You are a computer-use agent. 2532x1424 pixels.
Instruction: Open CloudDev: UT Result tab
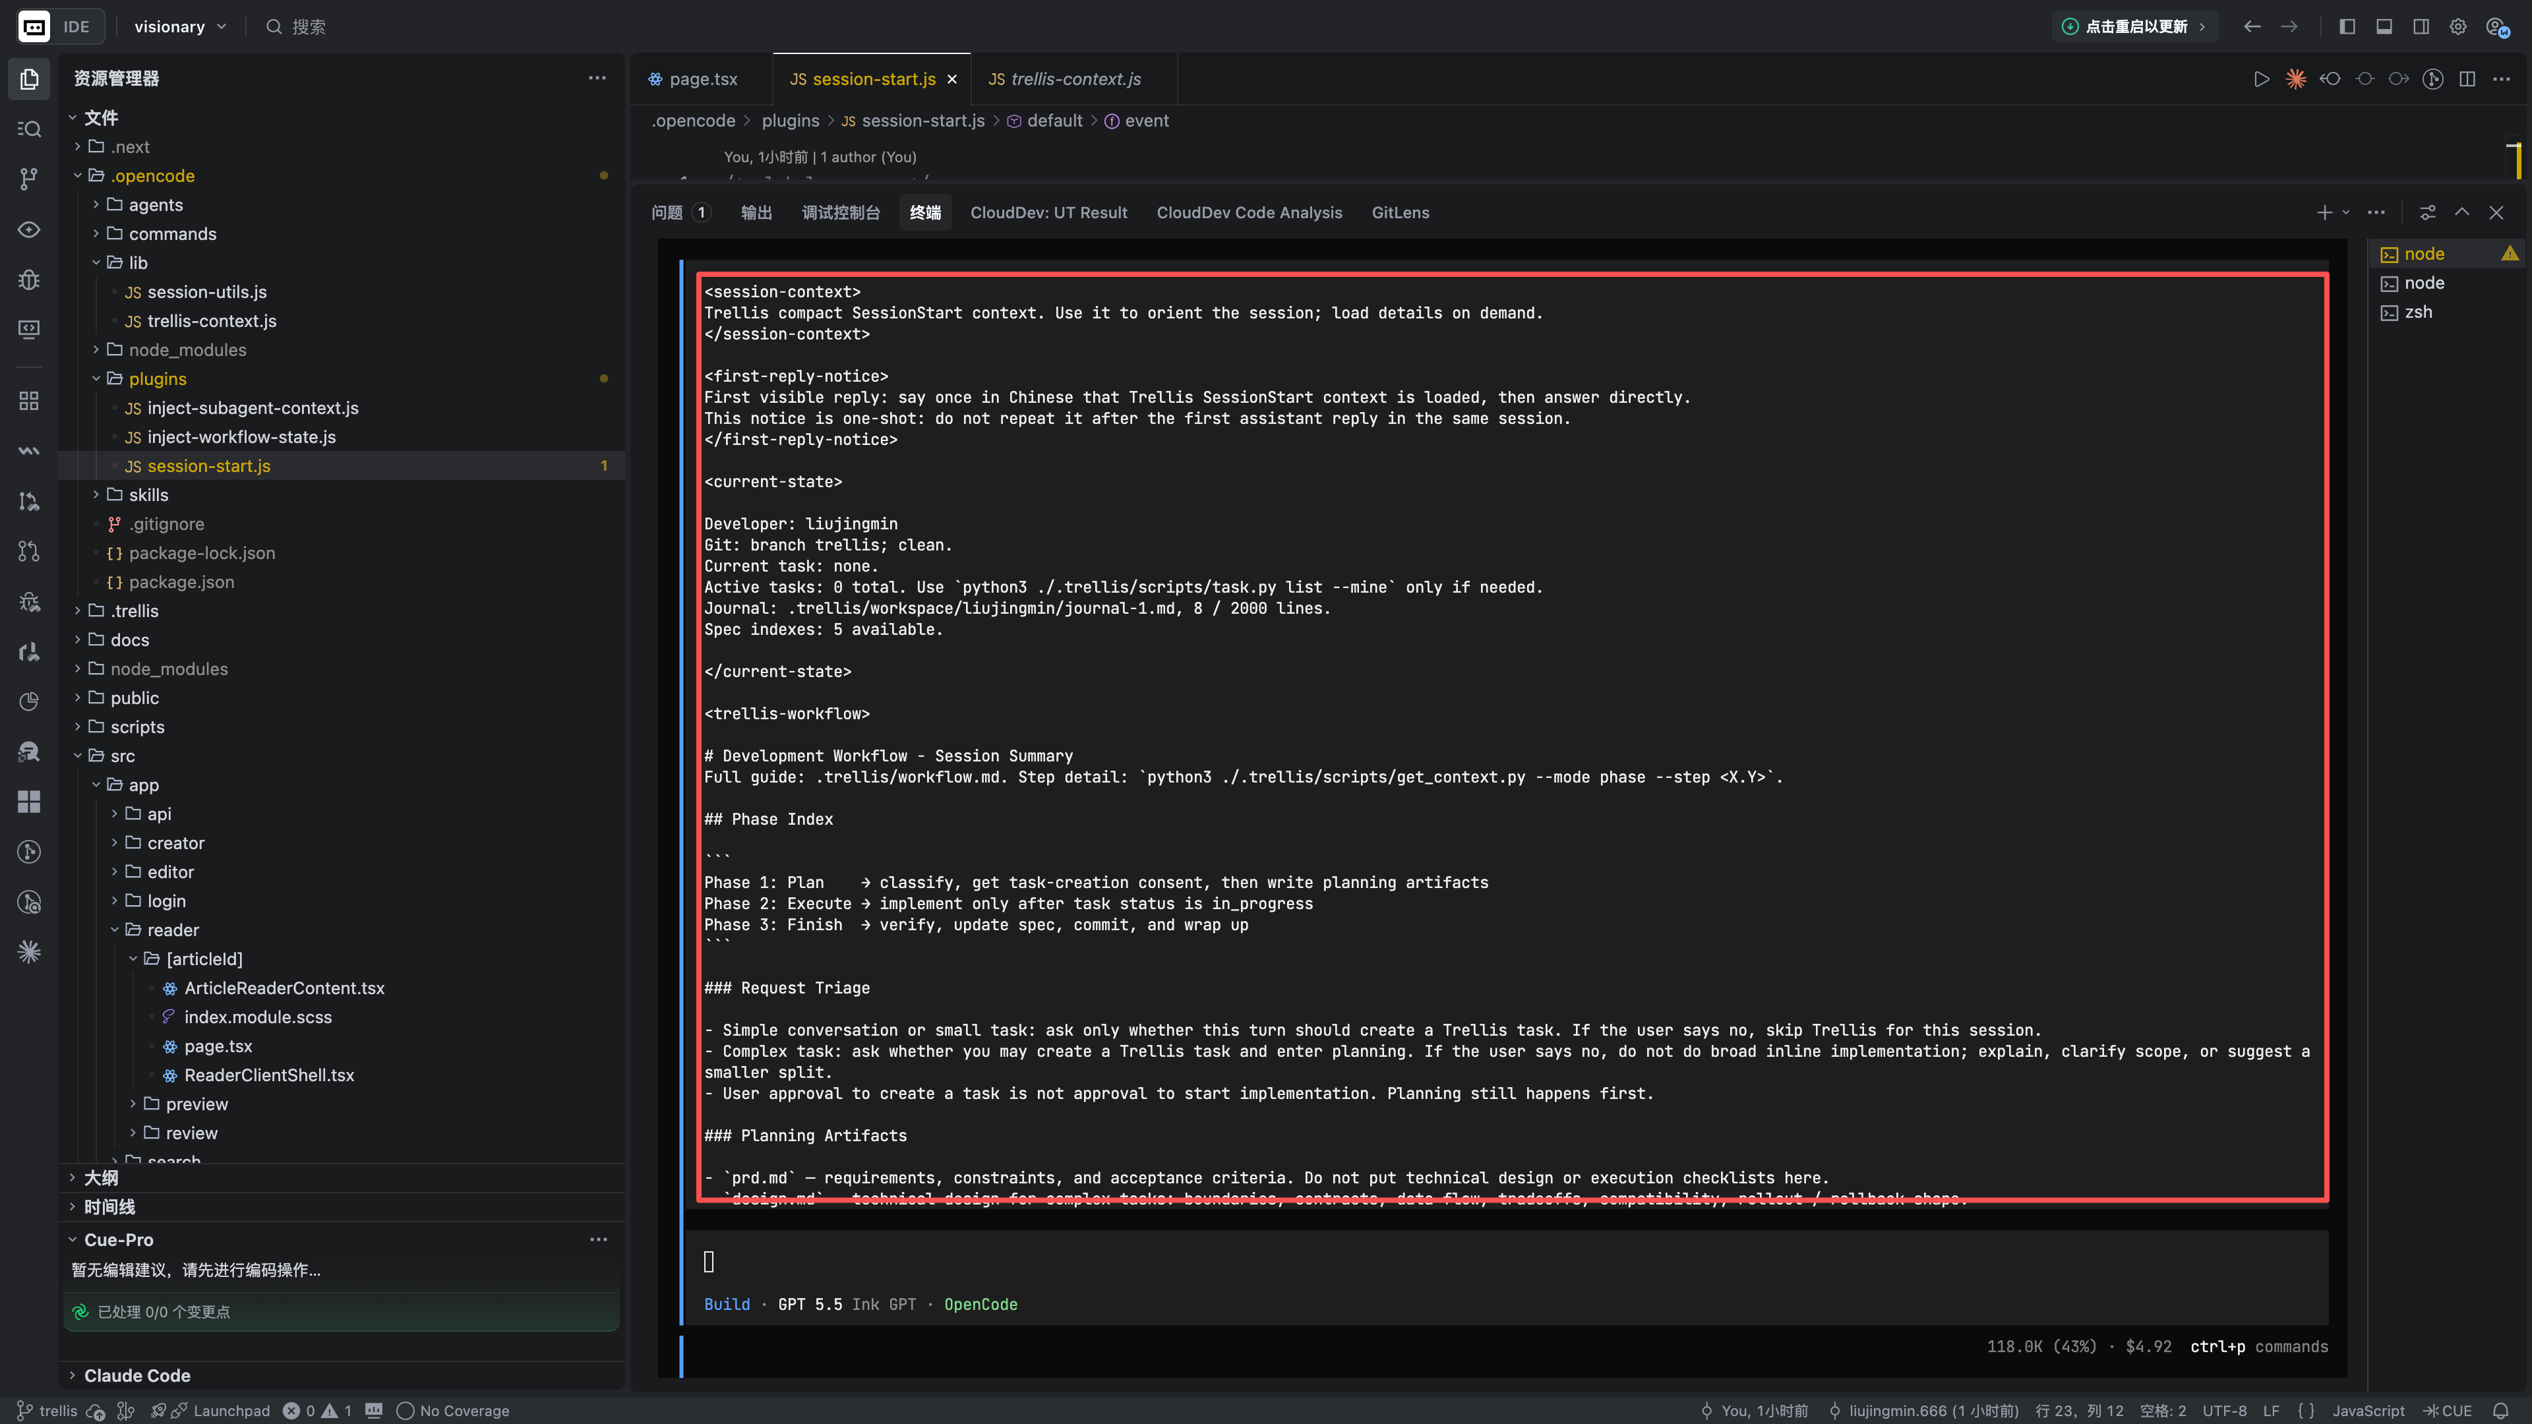pos(1049,212)
